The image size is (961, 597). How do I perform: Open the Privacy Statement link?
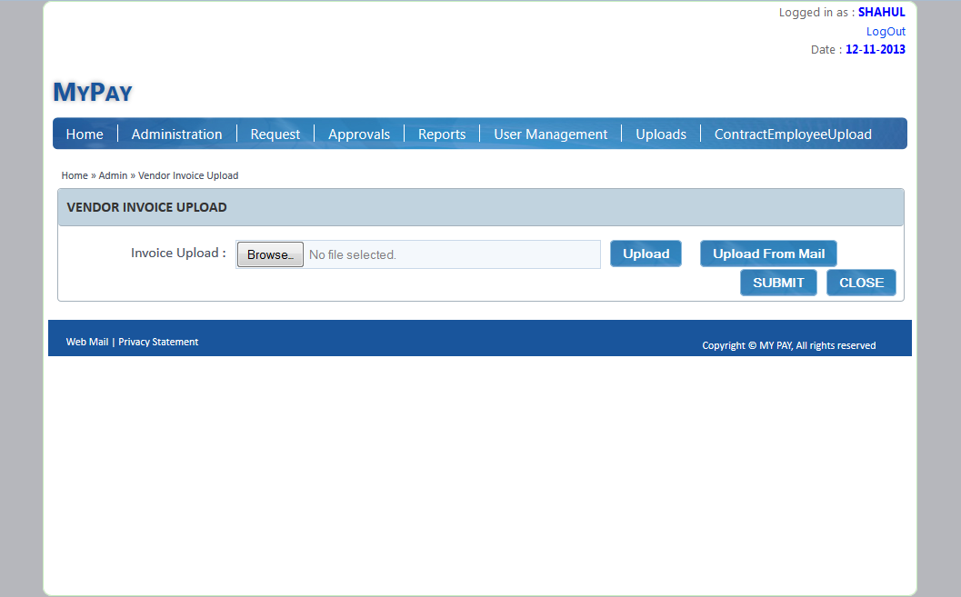pos(158,342)
